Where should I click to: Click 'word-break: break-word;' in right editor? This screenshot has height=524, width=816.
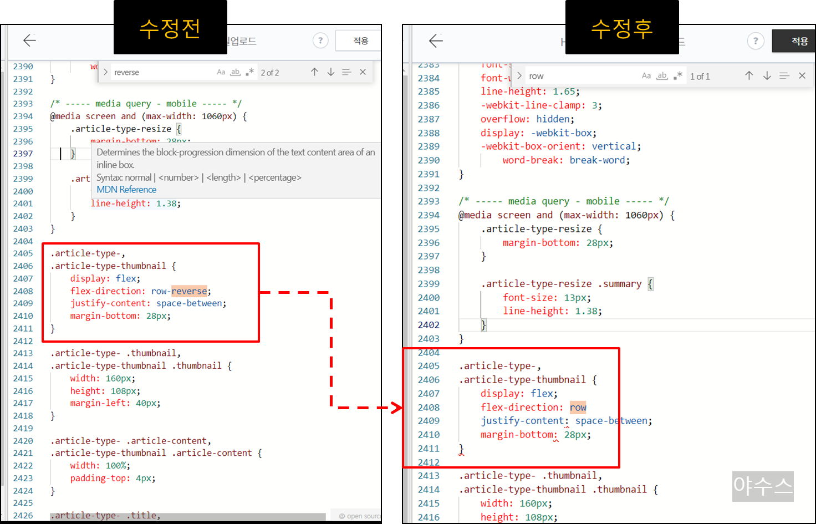click(x=567, y=160)
